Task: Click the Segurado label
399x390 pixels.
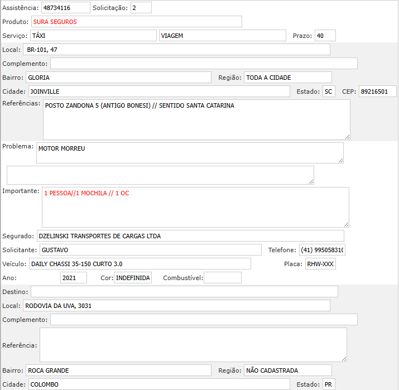Action: 18,236
